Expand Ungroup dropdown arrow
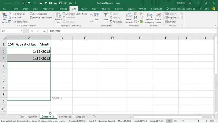Image resolution: width=218 pixels, height=123 pixels. point(178,18)
